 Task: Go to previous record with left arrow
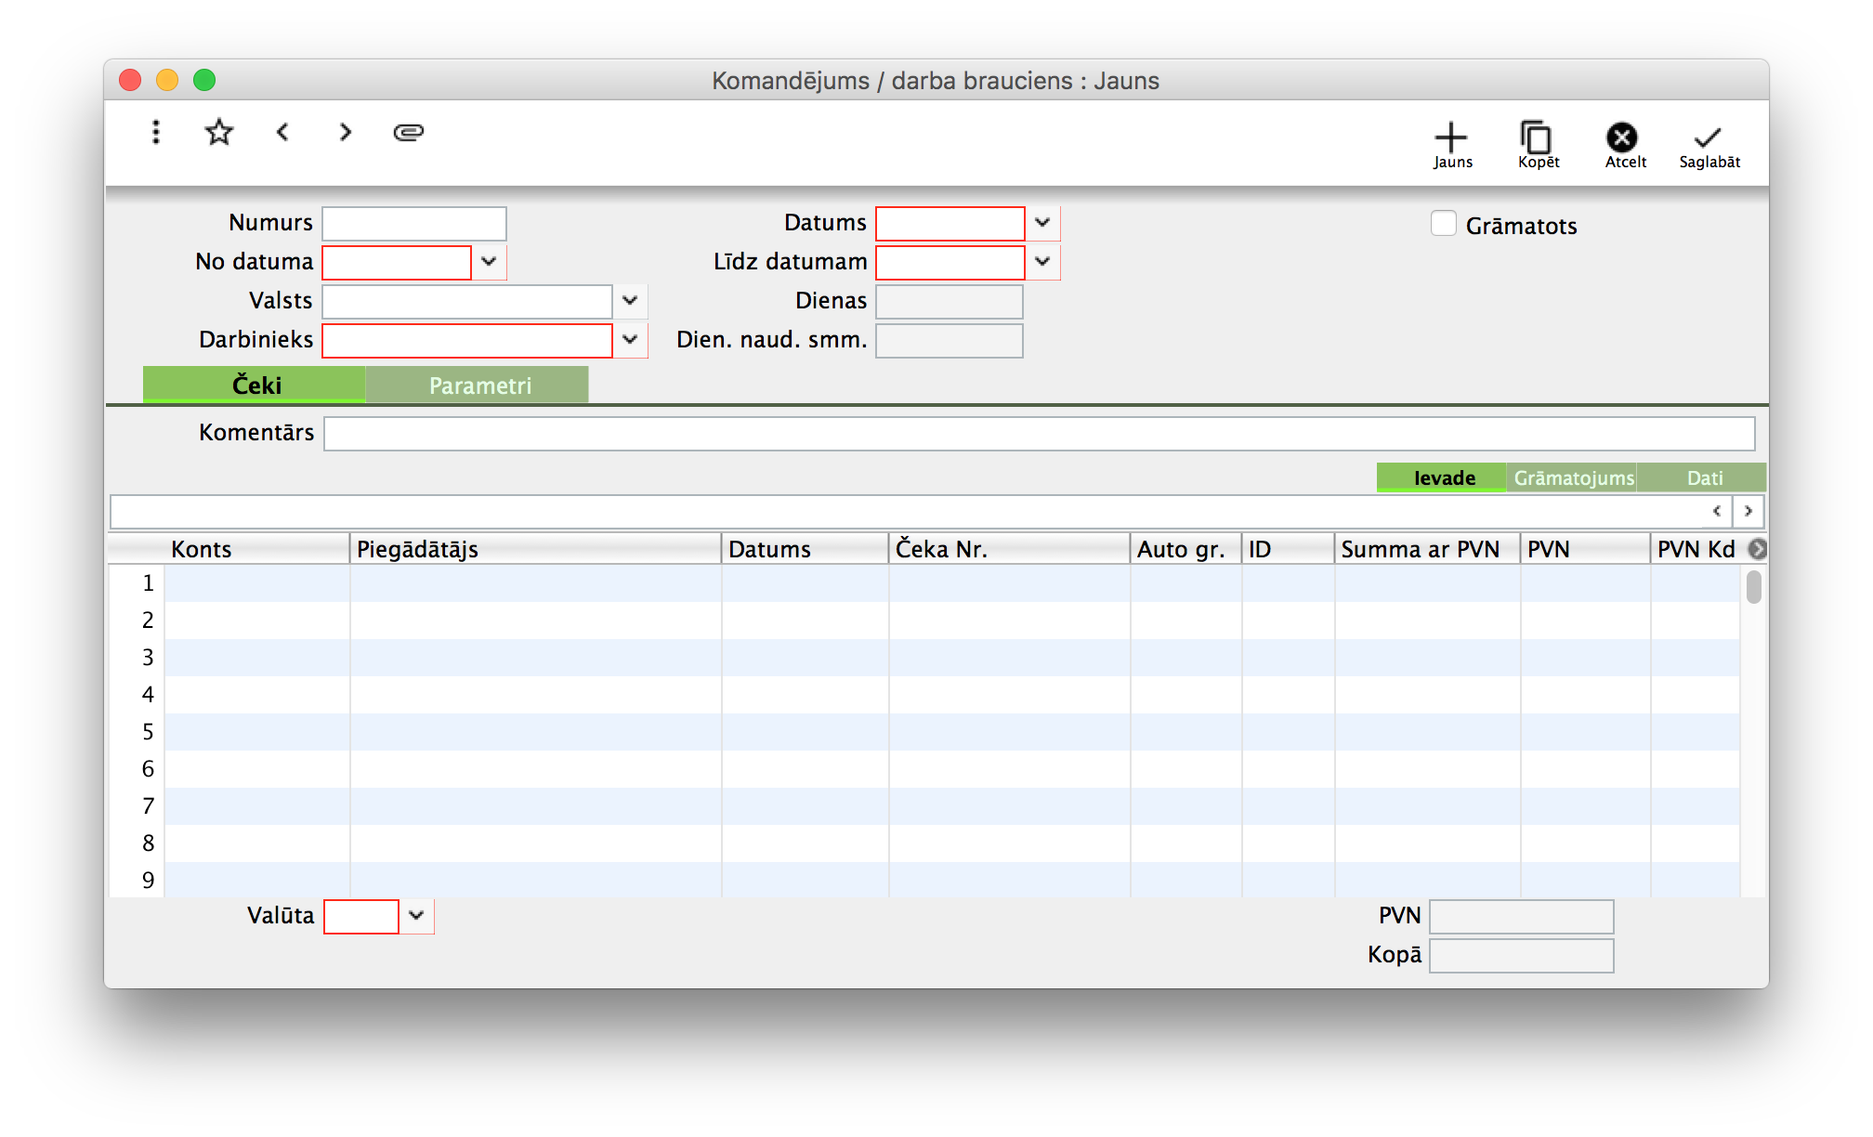(x=283, y=132)
